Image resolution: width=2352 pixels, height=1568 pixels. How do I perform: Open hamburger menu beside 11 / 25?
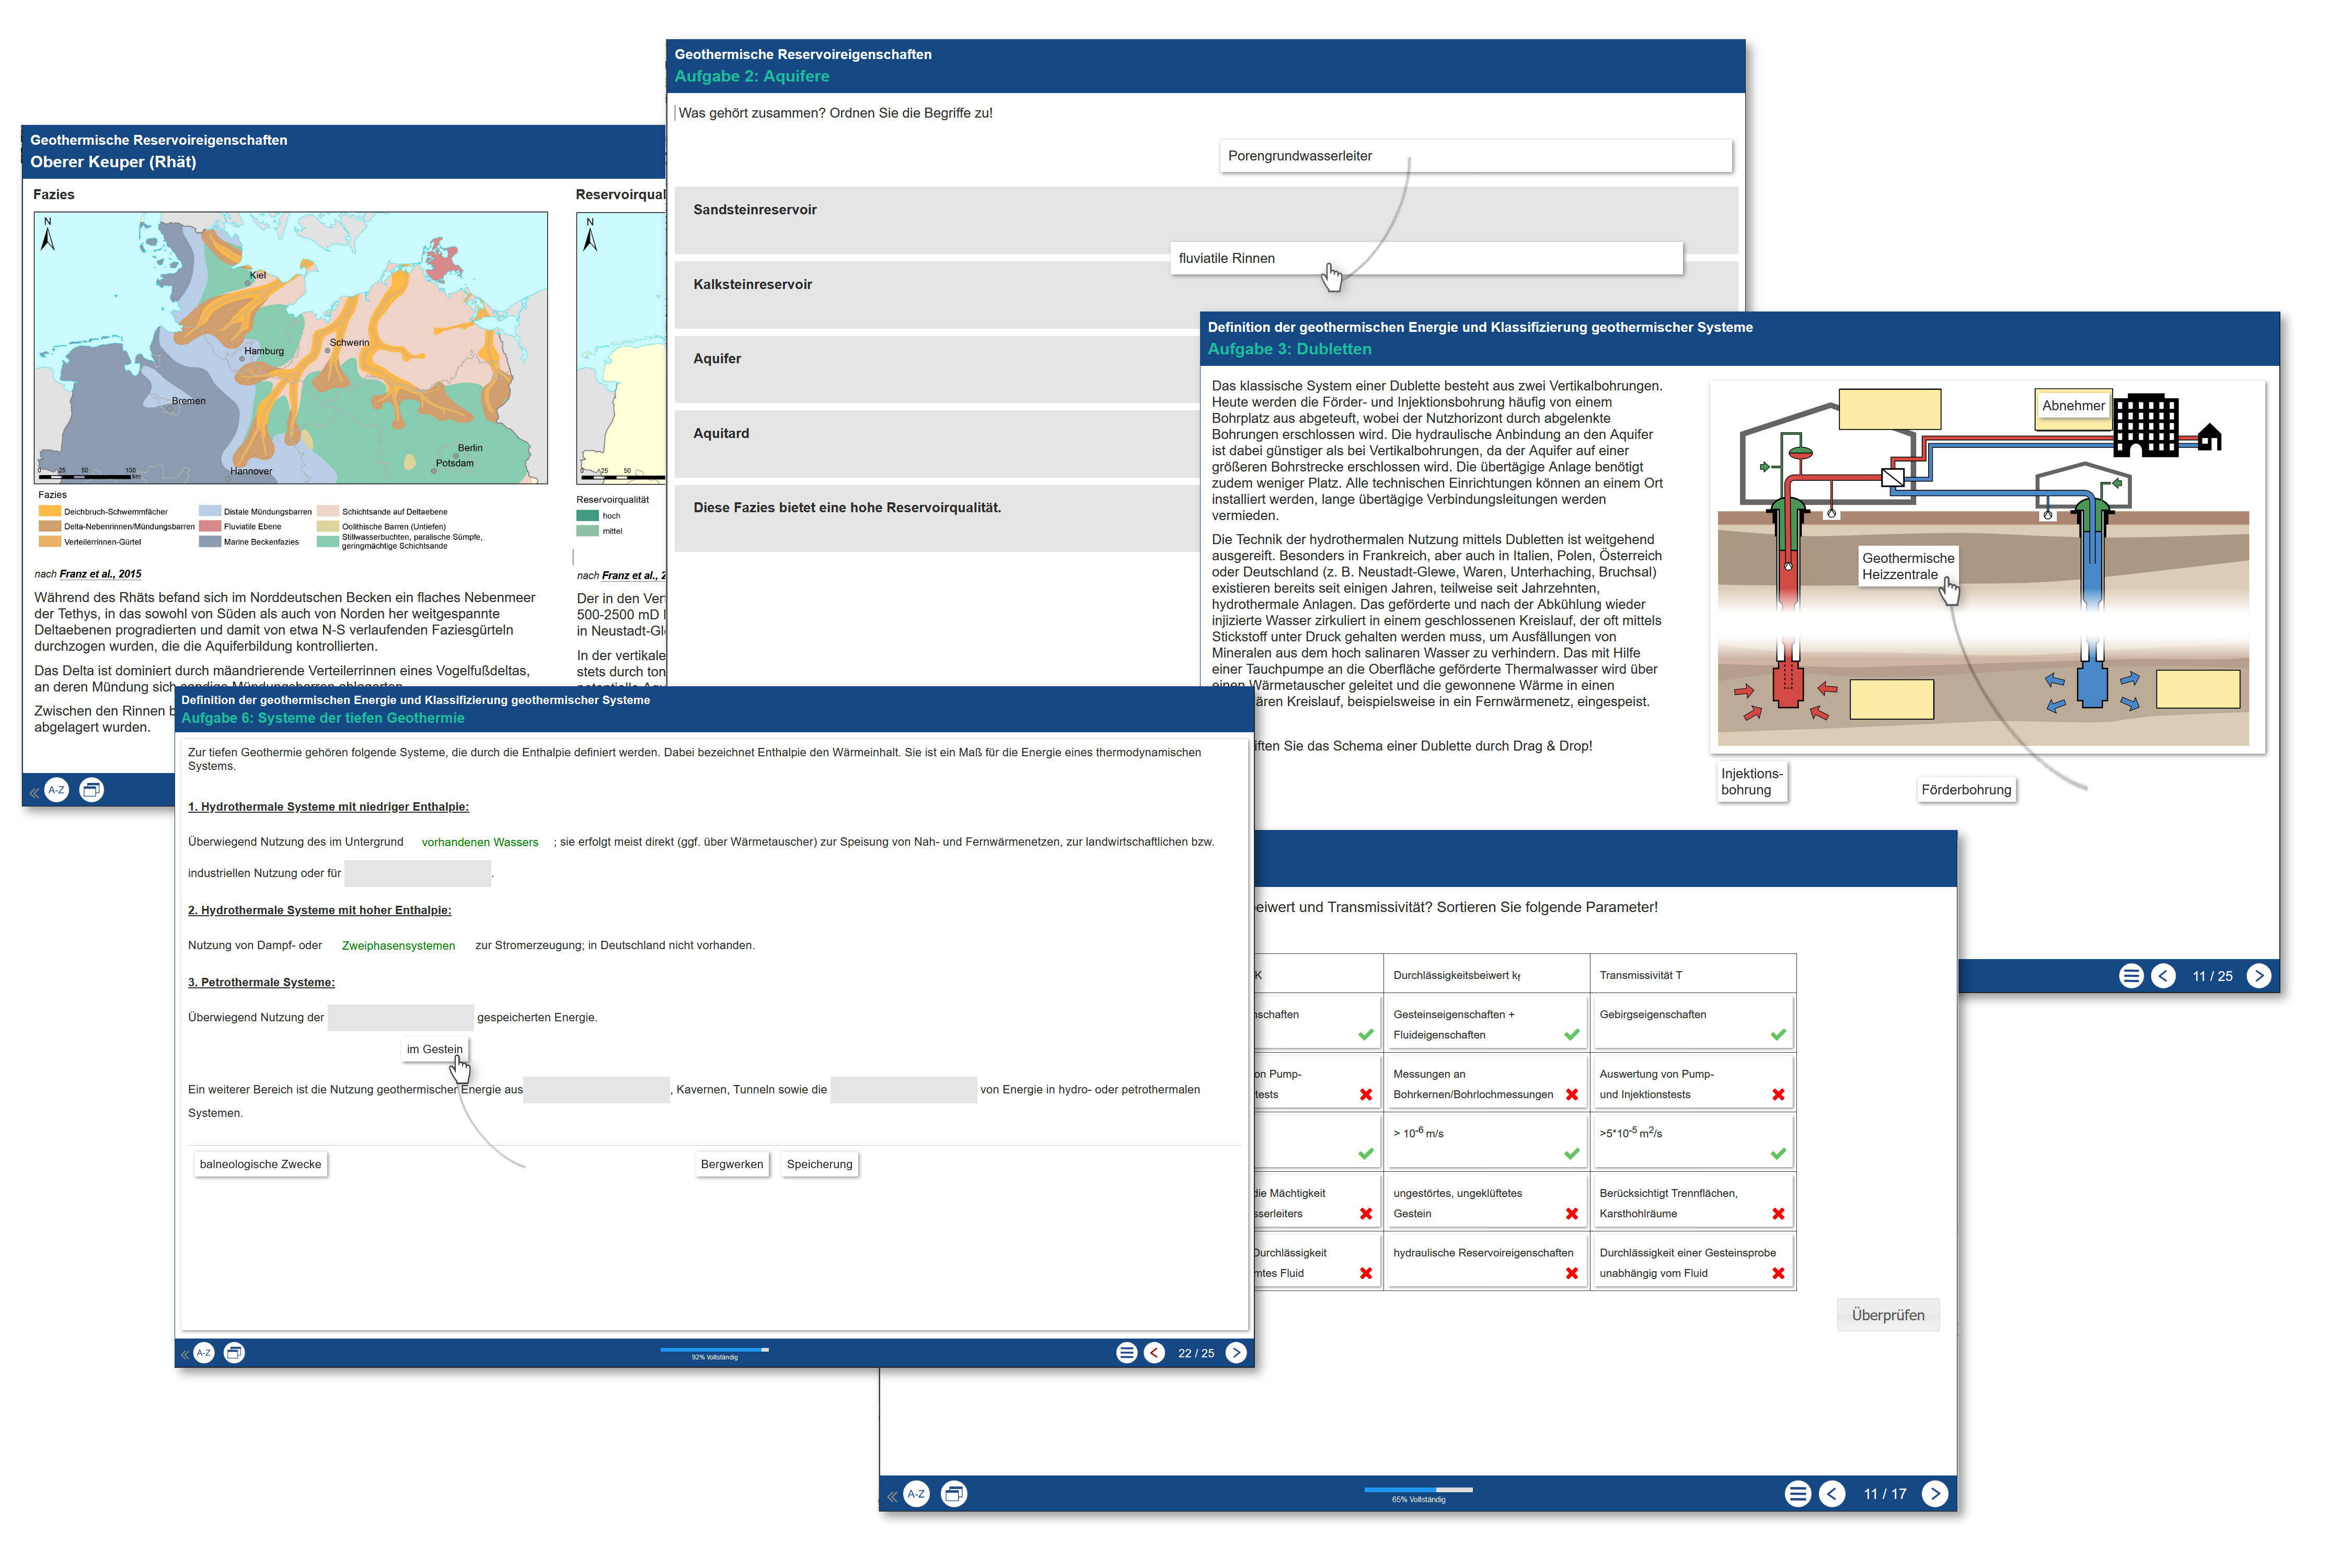coord(2131,976)
